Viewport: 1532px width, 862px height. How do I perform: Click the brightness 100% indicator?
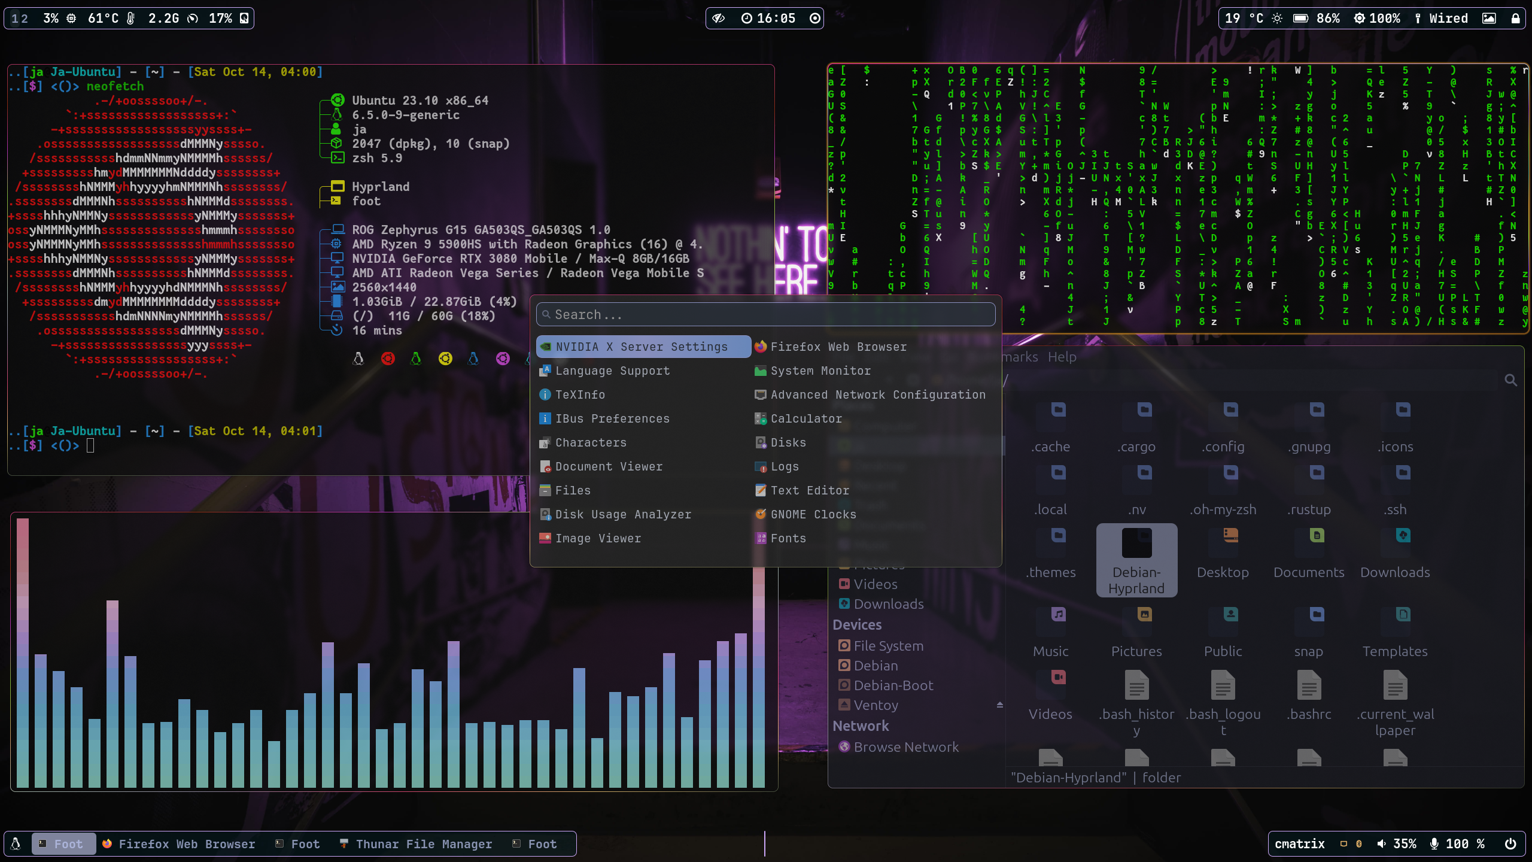(x=1377, y=18)
